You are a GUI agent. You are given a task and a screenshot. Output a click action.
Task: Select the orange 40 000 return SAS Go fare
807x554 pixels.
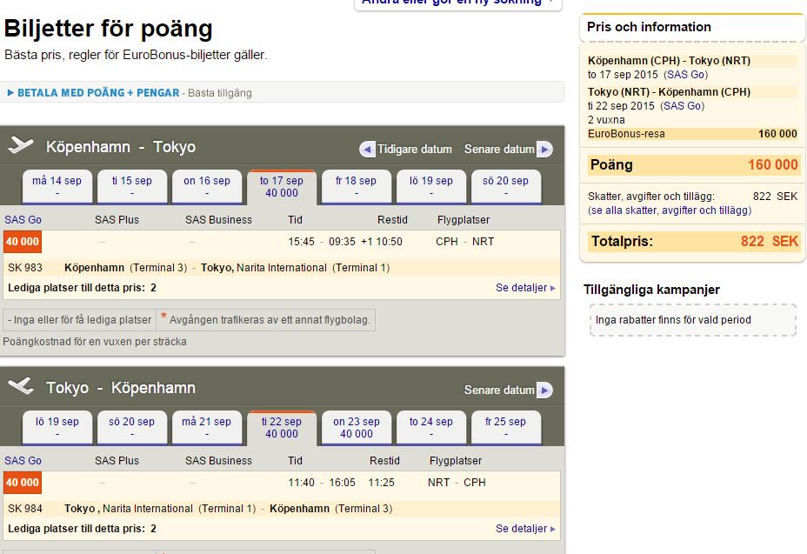click(x=23, y=482)
